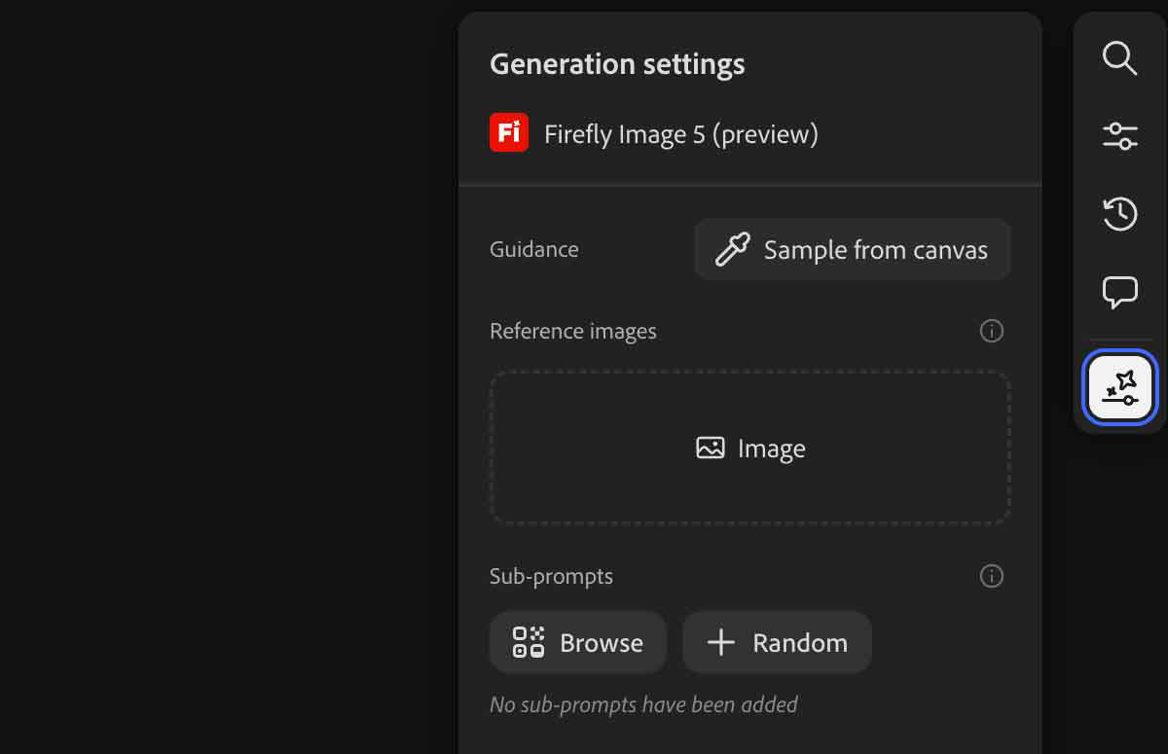This screenshot has width=1168, height=754.
Task: Select the Firefly Image 5 (preview) model
Action: click(x=680, y=134)
